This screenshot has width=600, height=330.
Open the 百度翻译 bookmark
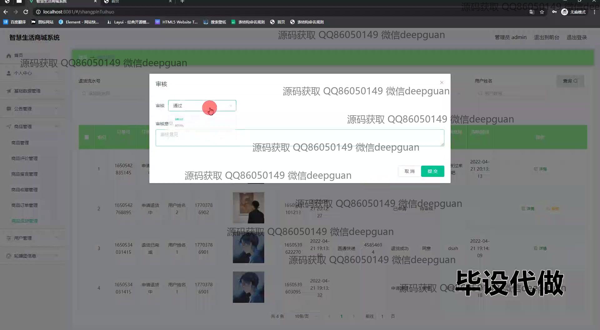[15, 22]
